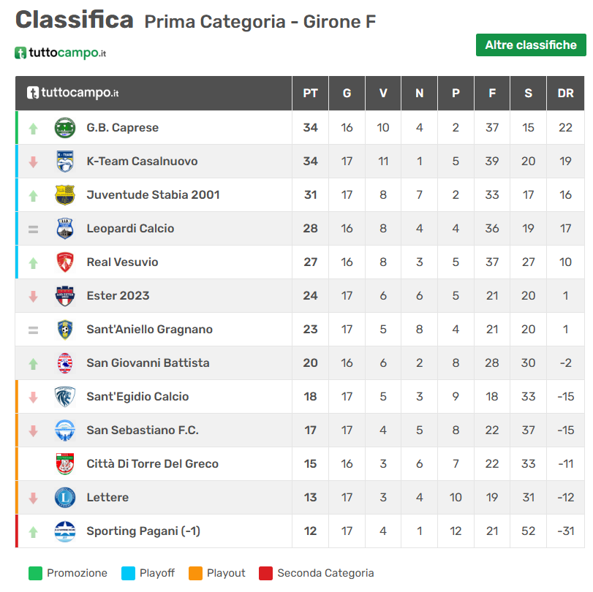Open the Sant'Aniello Gragnano team link
Image resolution: width=593 pixels, height=592 pixels.
[x=149, y=330]
